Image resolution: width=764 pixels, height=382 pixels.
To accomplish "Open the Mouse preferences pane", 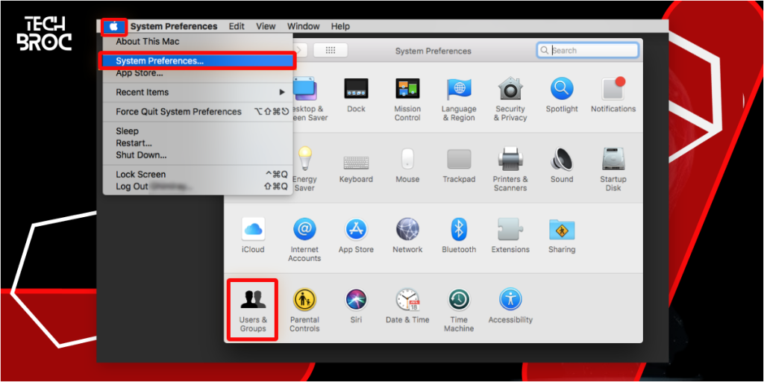I will (407, 166).
